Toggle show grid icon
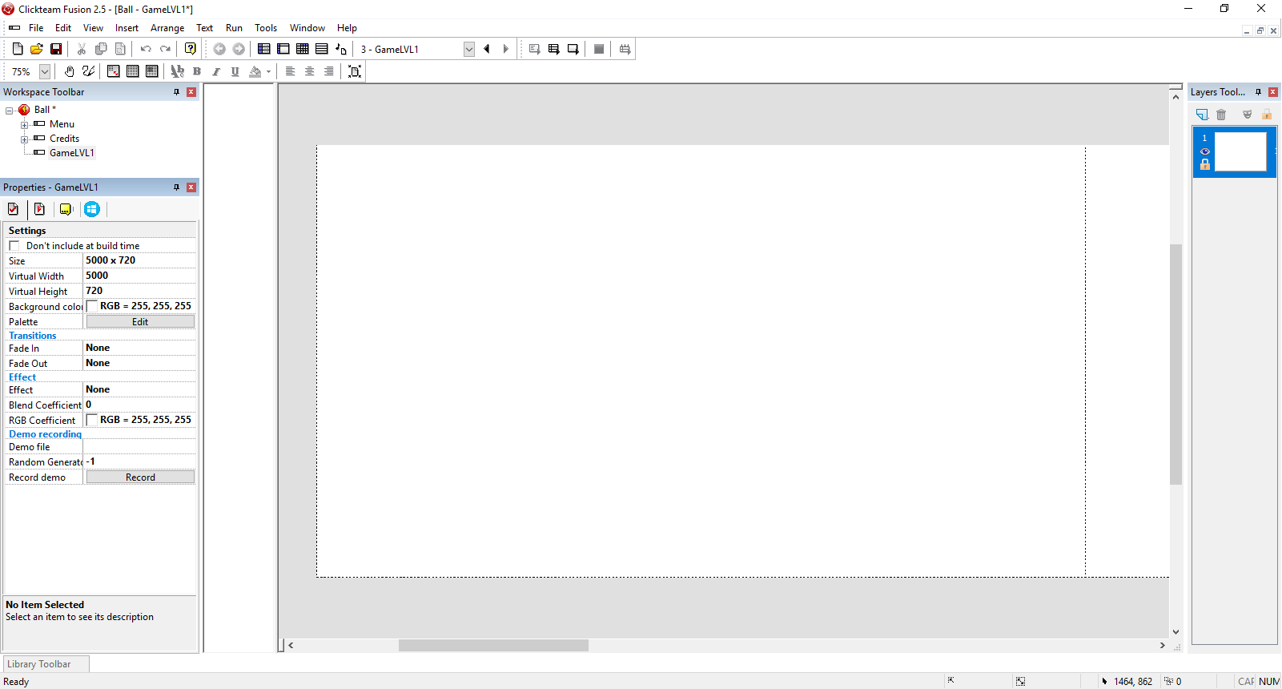This screenshot has height=689, width=1282. click(133, 71)
